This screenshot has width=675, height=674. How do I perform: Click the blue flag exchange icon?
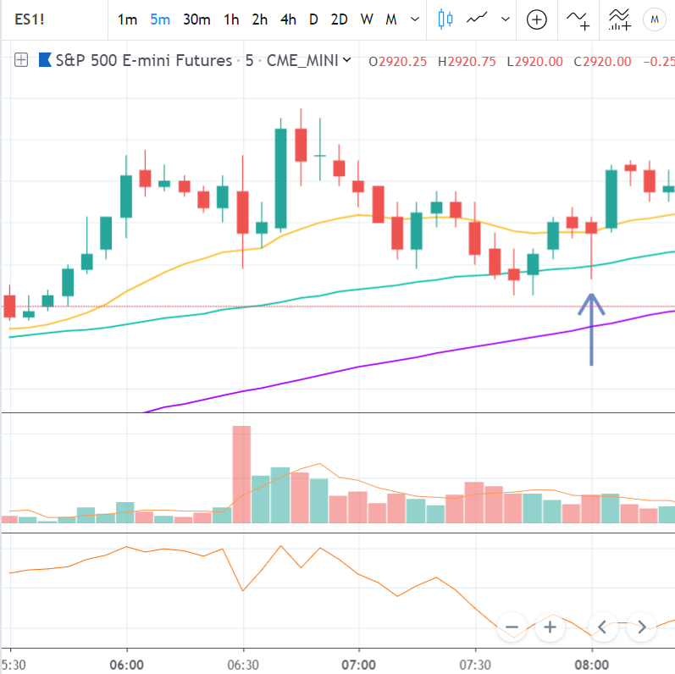[45, 60]
